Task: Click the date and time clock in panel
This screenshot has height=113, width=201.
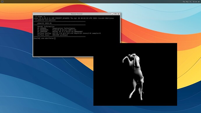Action: 191,2
